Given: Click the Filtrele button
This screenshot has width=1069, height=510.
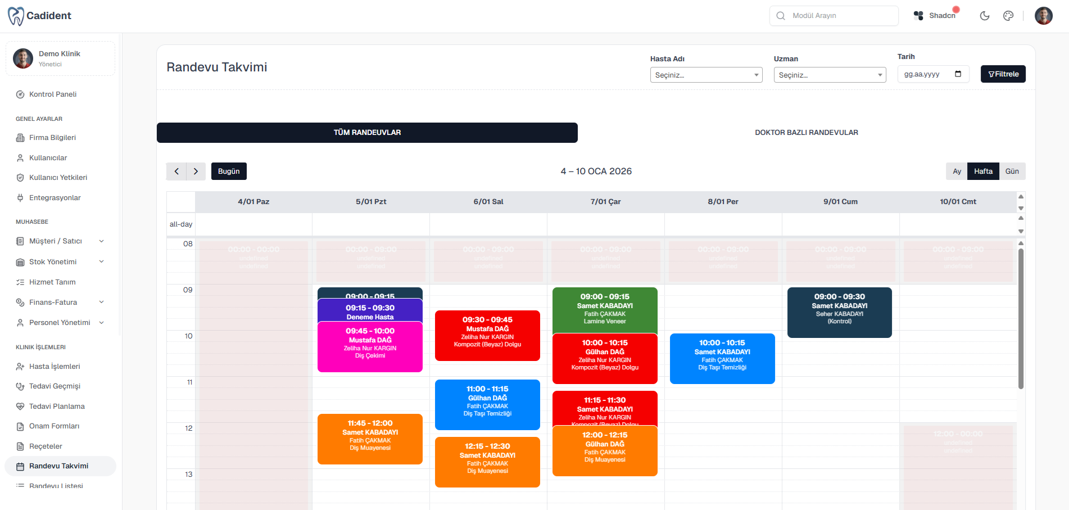Looking at the screenshot, I should coord(1003,74).
